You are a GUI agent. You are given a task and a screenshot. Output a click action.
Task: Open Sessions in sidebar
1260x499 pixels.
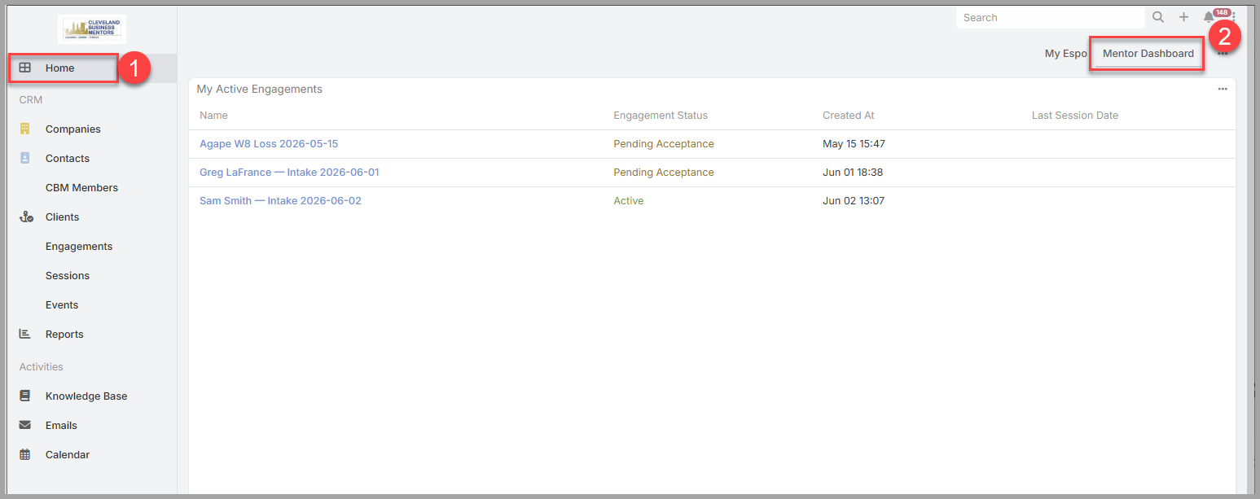click(68, 276)
